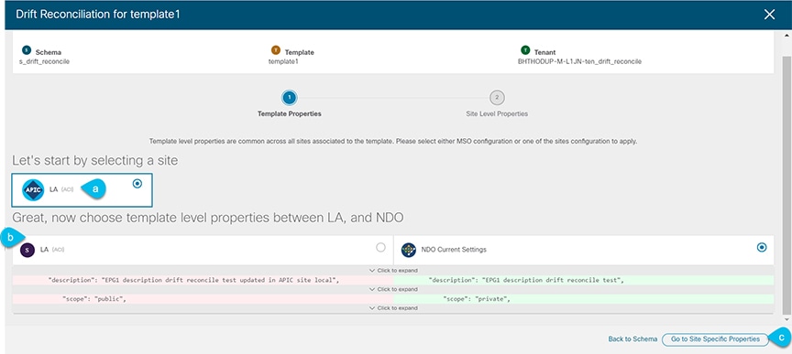Click the APIC site logo icon
Image resolution: width=792 pixels, height=354 pixels.
(x=33, y=190)
